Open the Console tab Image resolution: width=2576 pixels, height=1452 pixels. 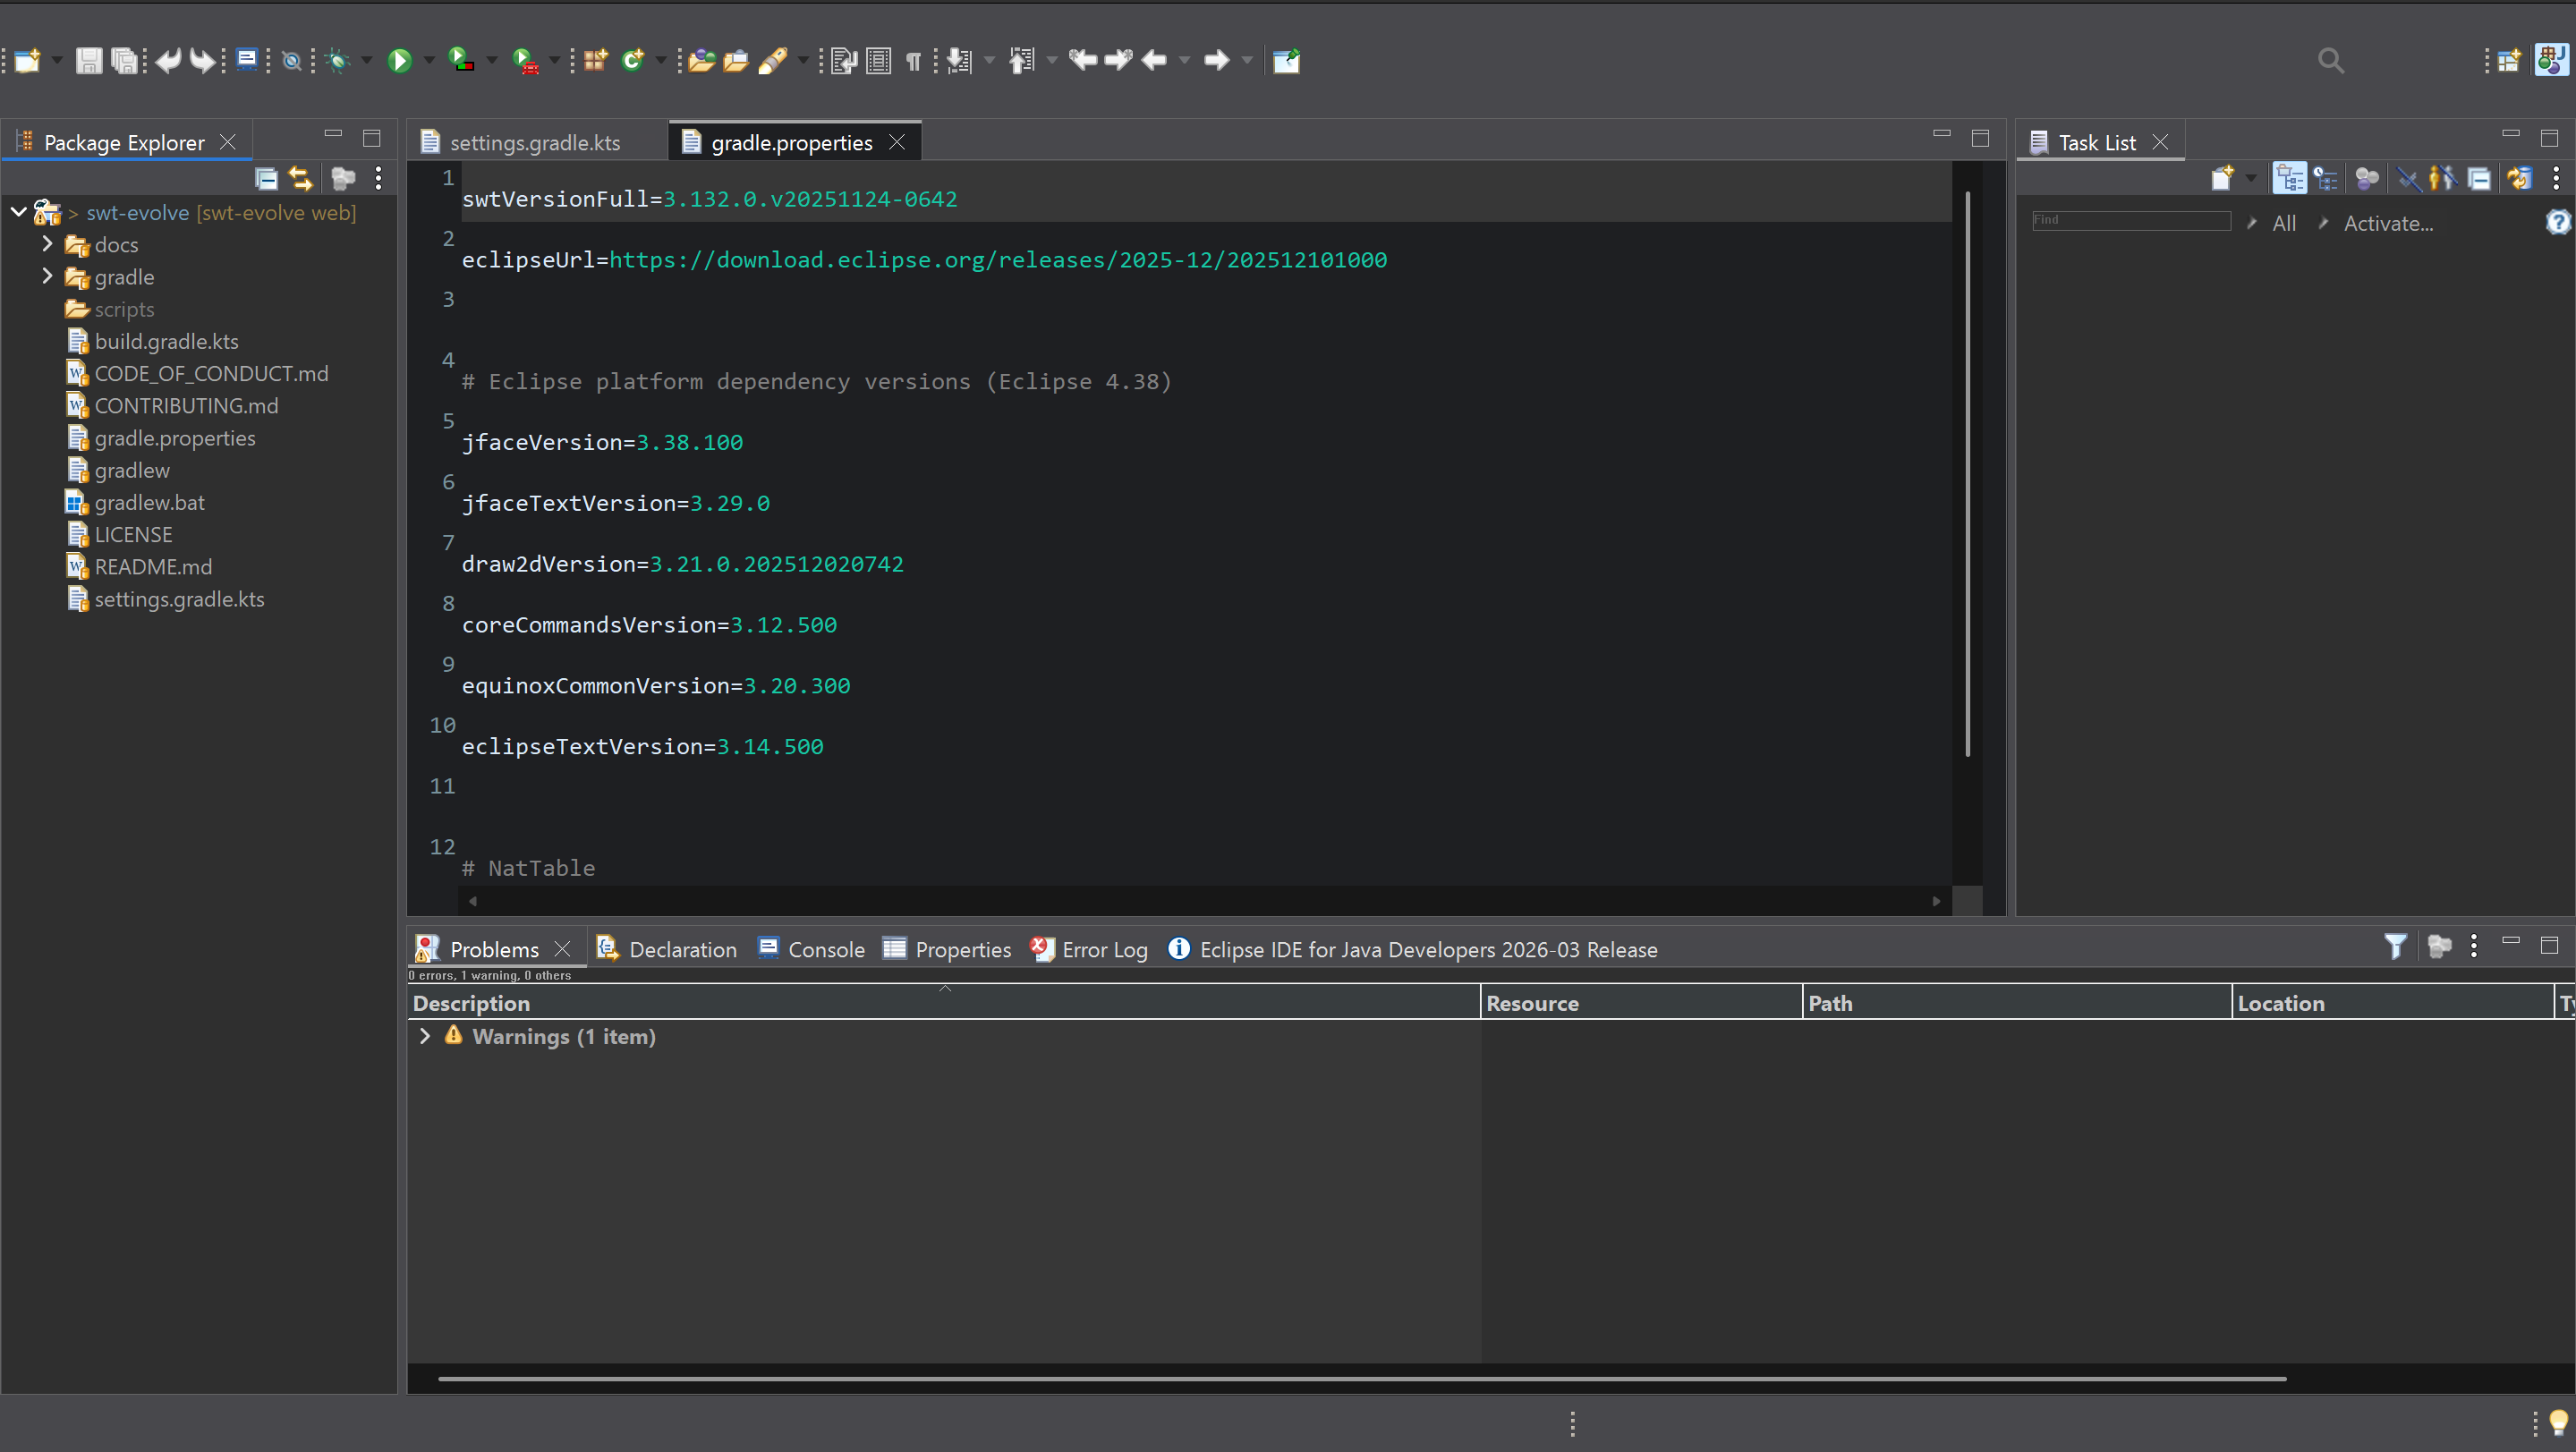click(x=811, y=949)
